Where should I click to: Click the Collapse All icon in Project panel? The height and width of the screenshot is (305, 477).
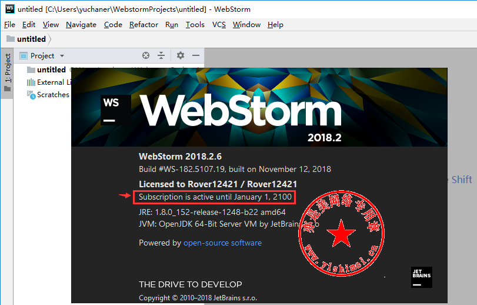(x=161, y=55)
